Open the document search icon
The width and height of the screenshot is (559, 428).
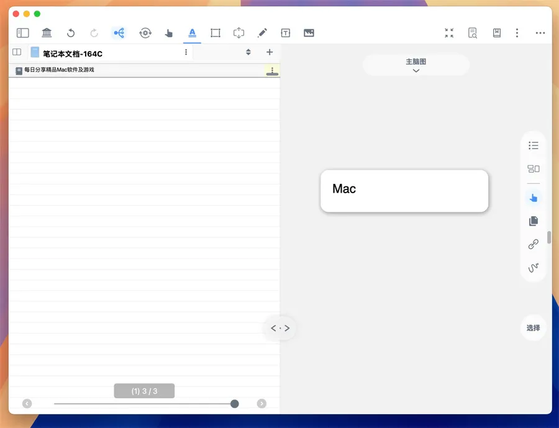click(473, 33)
